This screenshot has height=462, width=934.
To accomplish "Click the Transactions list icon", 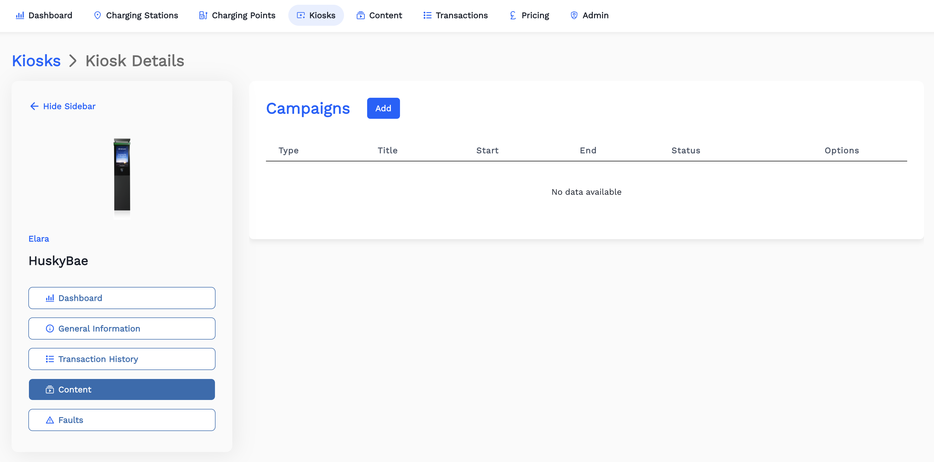I will [427, 15].
